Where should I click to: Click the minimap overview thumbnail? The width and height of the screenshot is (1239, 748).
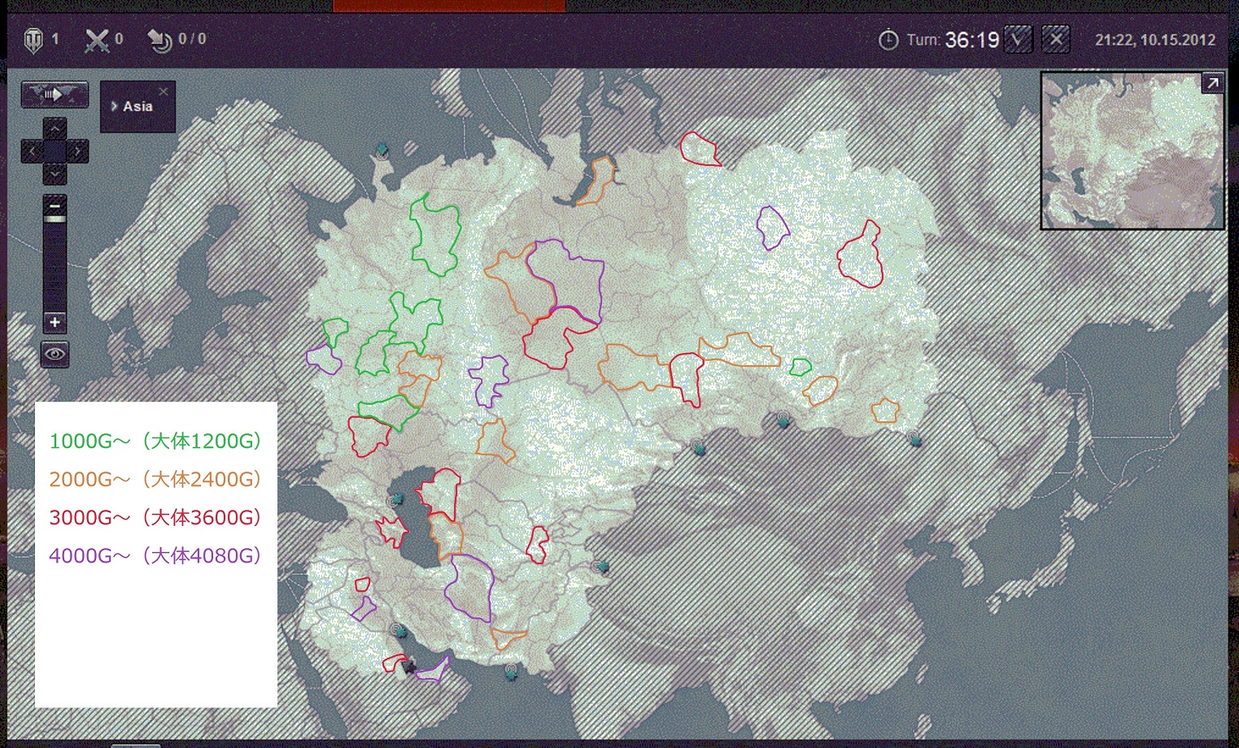[x=1132, y=150]
